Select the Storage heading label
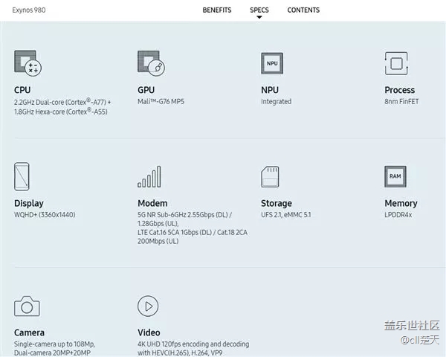446x357 pixels. pyautogui.click(x=277, y=203)
